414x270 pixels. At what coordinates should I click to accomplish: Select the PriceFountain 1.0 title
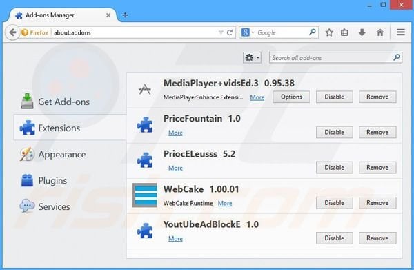[x=202, y=119]
